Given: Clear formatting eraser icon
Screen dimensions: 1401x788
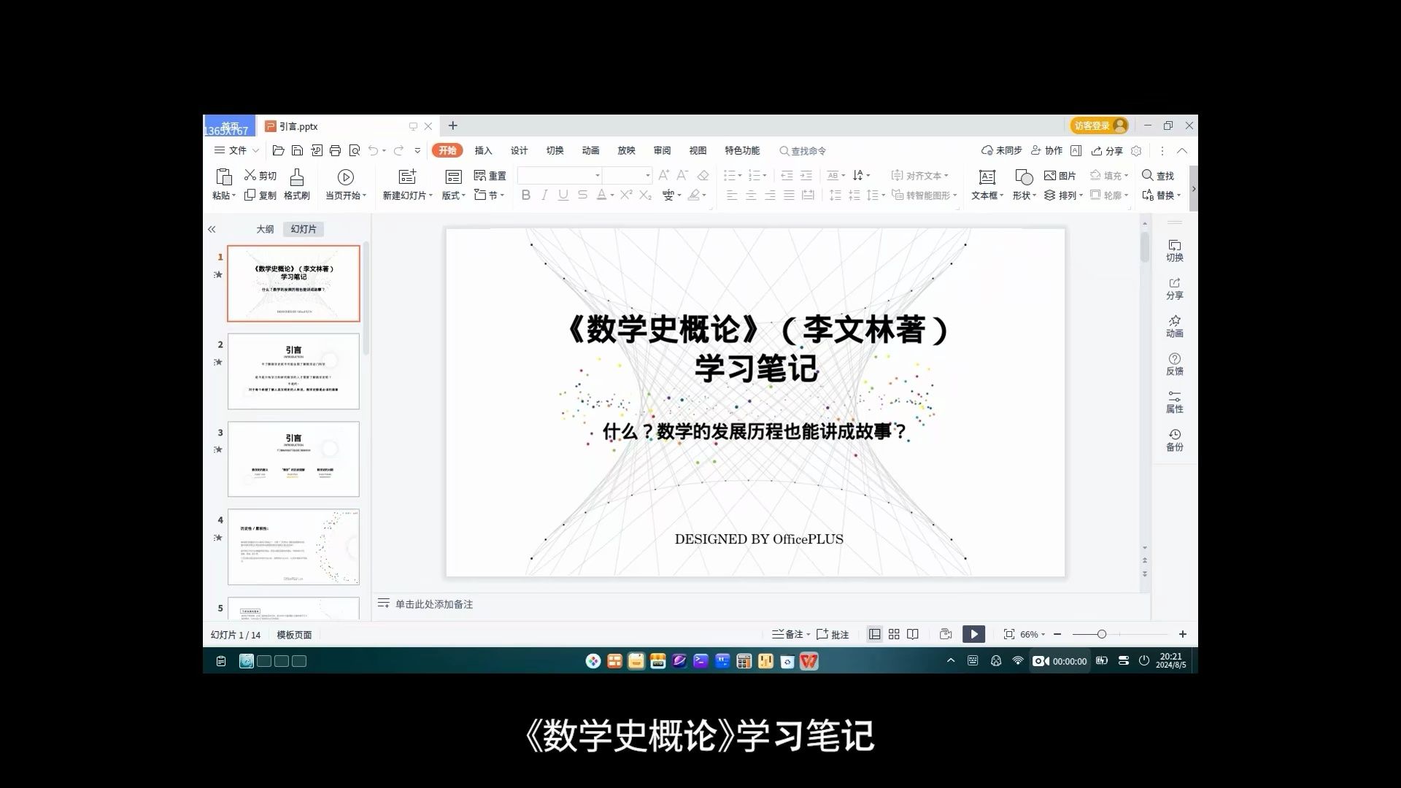Looking at the screenshot, I should point(703,175).
